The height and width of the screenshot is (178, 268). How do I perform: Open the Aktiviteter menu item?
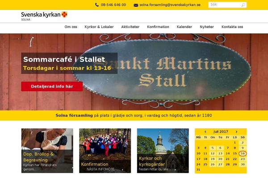click(x=130, y=27)
